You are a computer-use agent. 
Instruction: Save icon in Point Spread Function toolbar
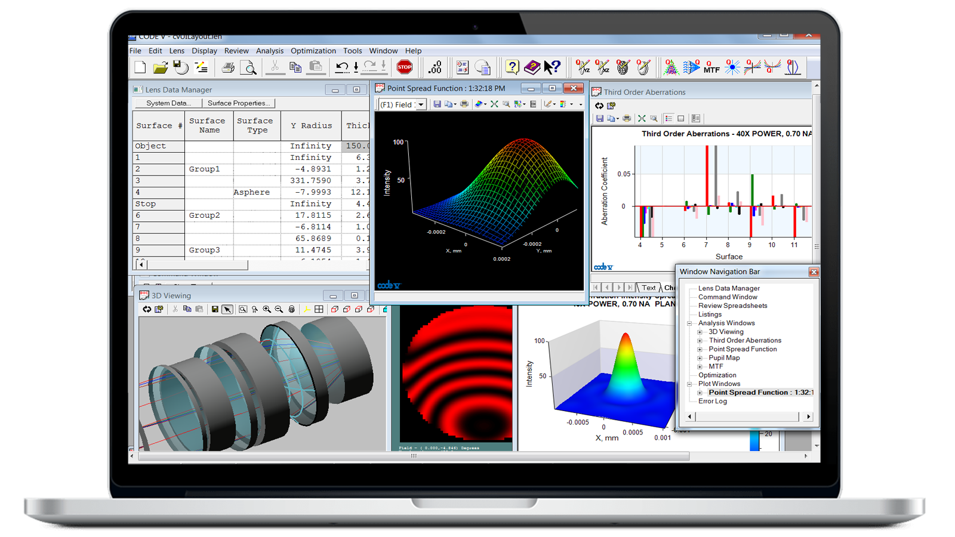(x=437, y=104)
